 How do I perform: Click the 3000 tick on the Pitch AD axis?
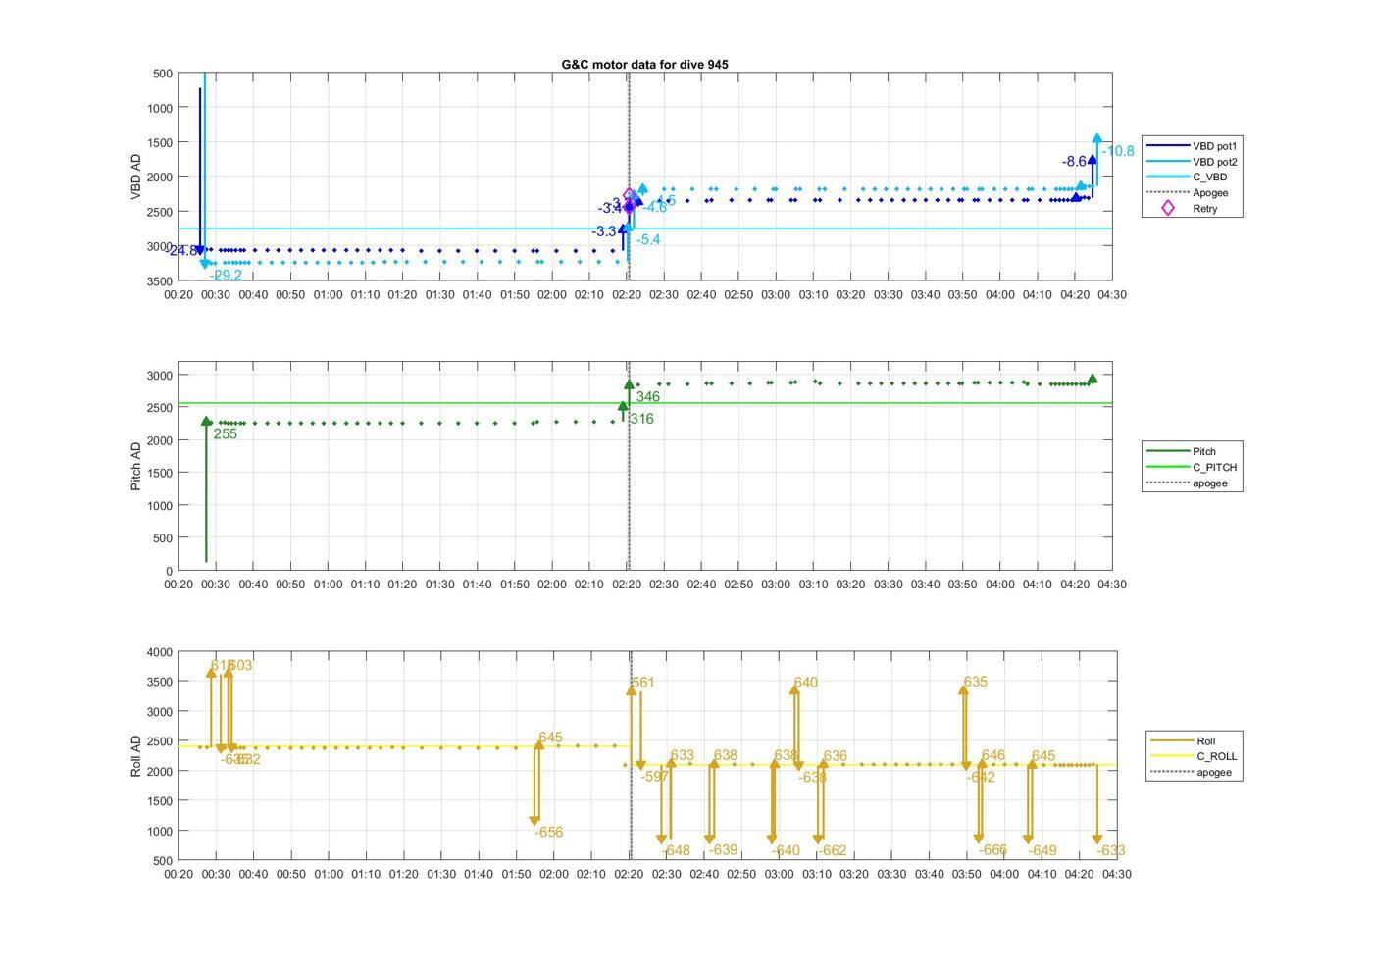coord(160,377)
